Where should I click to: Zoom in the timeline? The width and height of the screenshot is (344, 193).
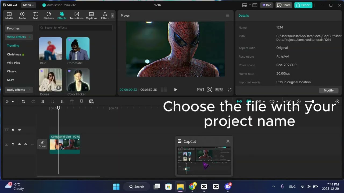[x=338, y=102]
